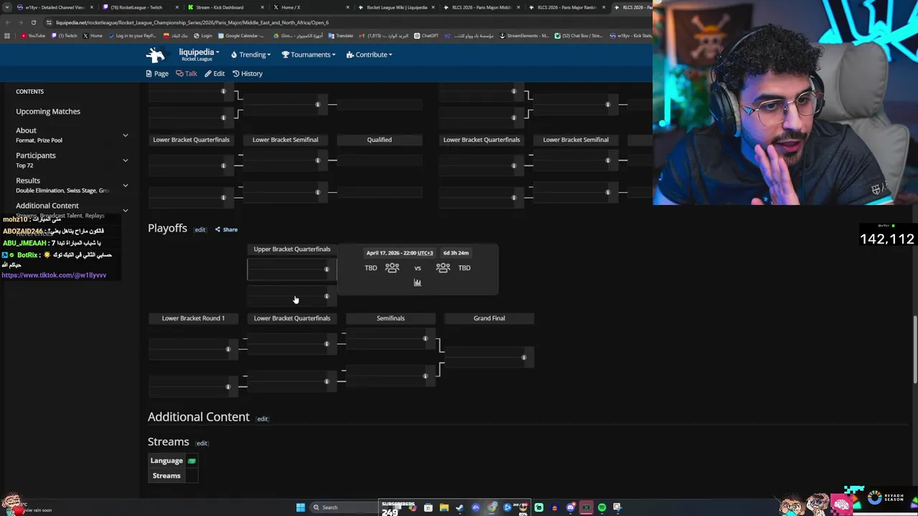Open bottom Lower Bracket Round 1 match info icon
This screenshot has width=918, height=516.
[x=228, y=387]
